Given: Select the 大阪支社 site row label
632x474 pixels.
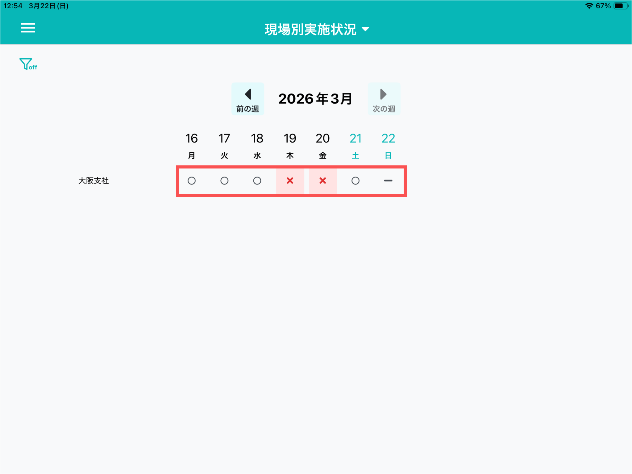Looking at the screenshot, I should (94, 181).
